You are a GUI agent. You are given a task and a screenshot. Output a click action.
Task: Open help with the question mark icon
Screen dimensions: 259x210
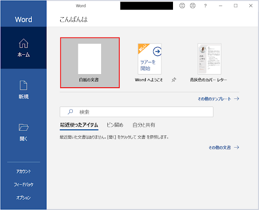click(205, 6)
